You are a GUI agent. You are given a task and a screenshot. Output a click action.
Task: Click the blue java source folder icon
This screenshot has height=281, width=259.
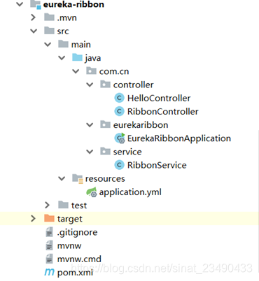pos(77,57)
